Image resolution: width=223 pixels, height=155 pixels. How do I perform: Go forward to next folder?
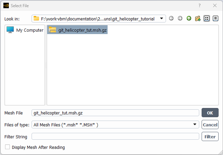coord(180,18)
